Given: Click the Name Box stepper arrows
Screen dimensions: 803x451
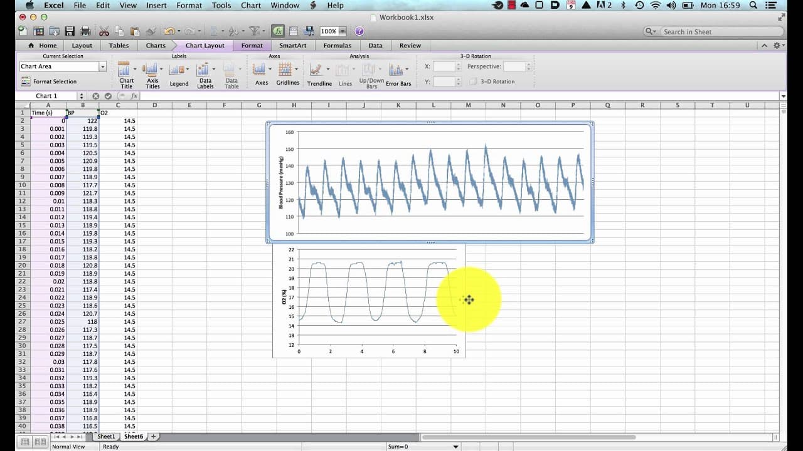Looking at the screenshot, I should tap(82, 96).
